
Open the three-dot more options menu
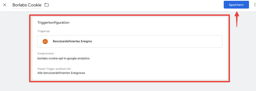255,5
